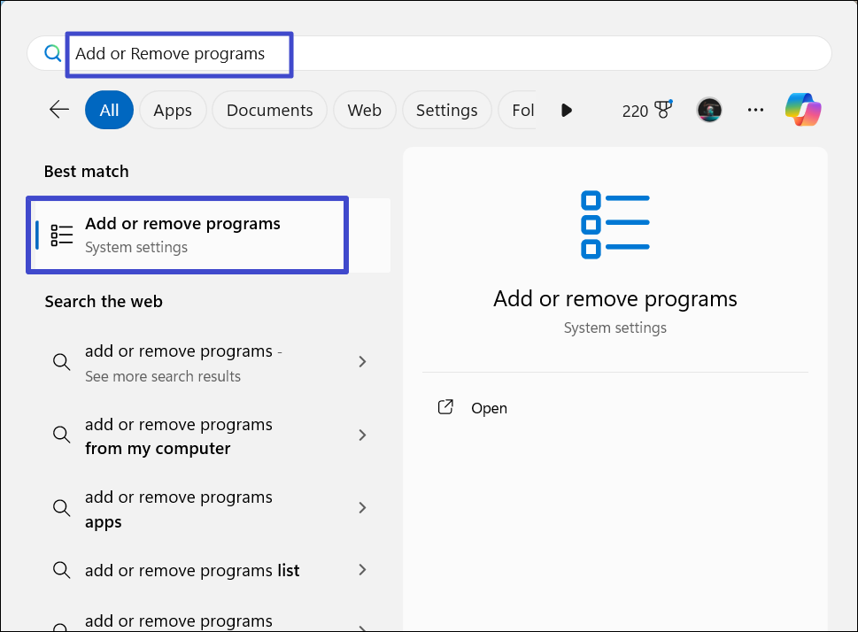Click the open-external icon beside Open
The height and width of the screenshot is (632, 858).
coord(445,407)
